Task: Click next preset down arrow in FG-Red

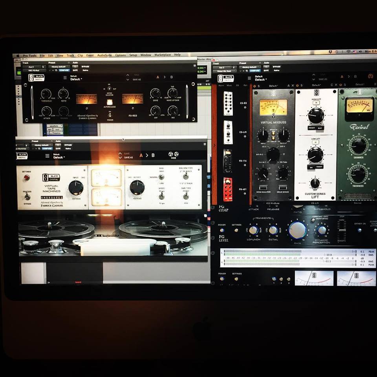Action: tap(128, 80)
